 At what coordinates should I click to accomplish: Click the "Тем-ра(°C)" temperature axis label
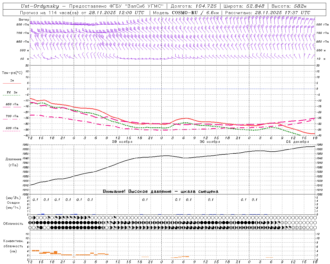click(12, 73)
